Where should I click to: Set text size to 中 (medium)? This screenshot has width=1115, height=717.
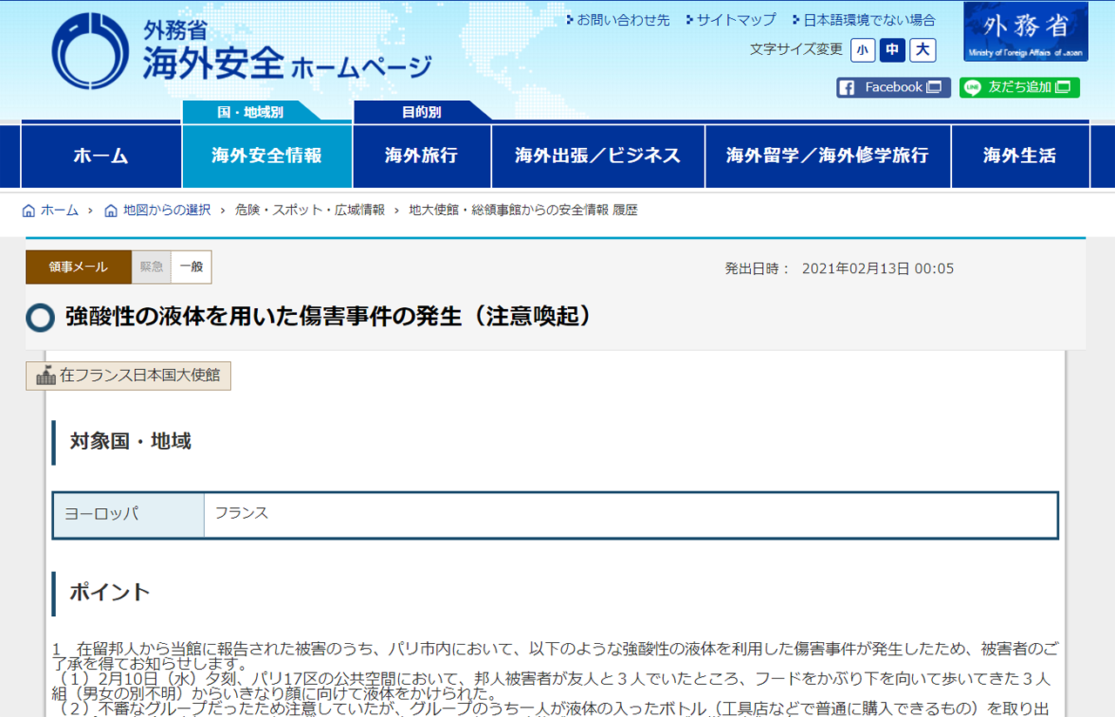892,50
